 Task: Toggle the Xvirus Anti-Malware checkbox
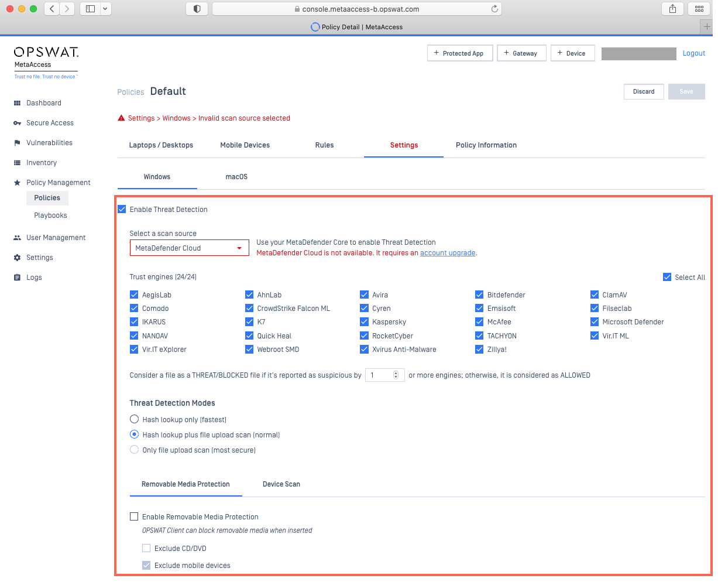365,350
